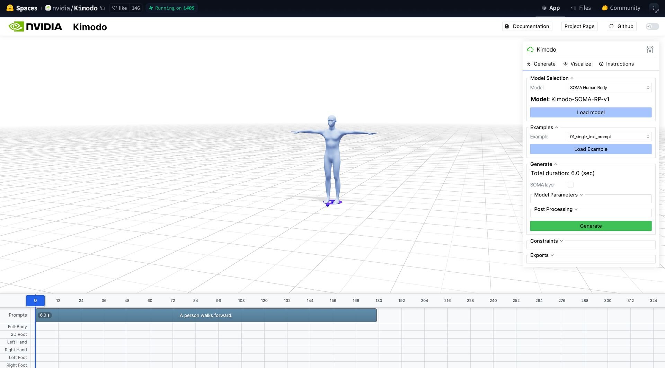Switch to the Visualize tab
665x368 pixels.
pos(577,64)
